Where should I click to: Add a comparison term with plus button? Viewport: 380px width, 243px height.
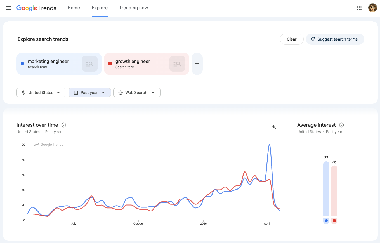(x=197, y=64)
